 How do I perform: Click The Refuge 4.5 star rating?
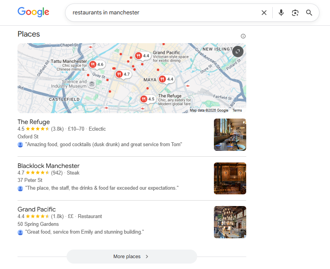pos(34,129)
